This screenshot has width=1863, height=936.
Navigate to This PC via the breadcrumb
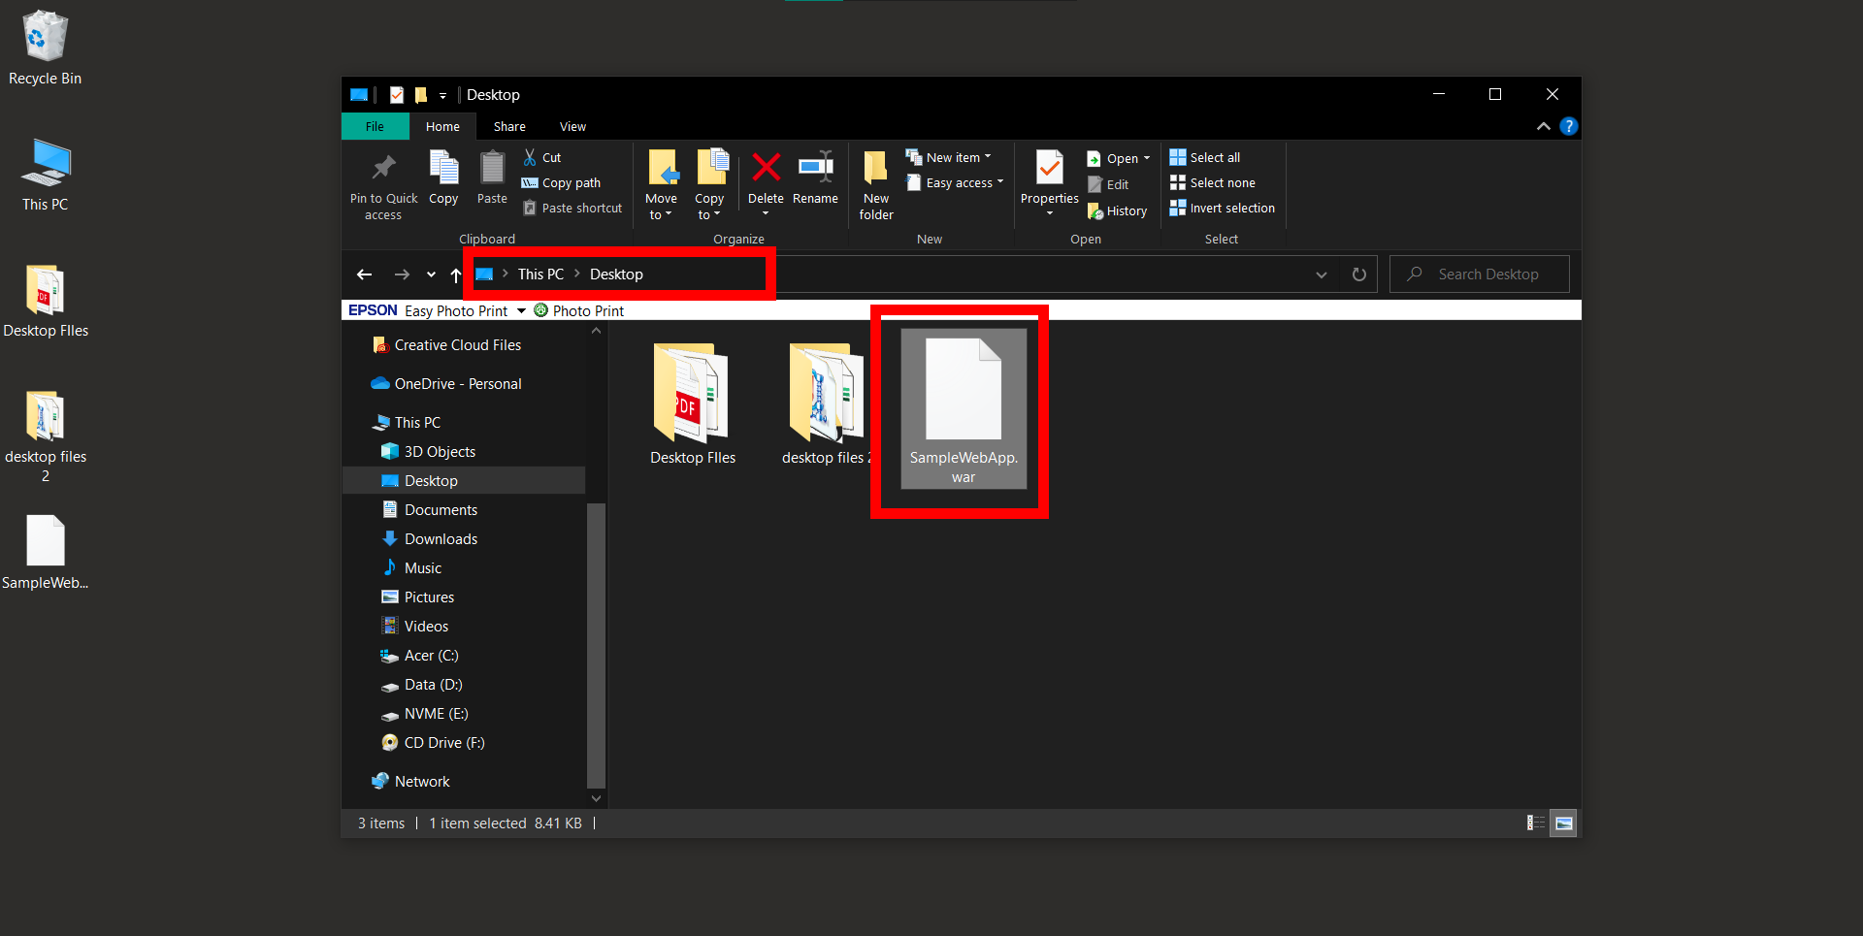pos(539,274)
